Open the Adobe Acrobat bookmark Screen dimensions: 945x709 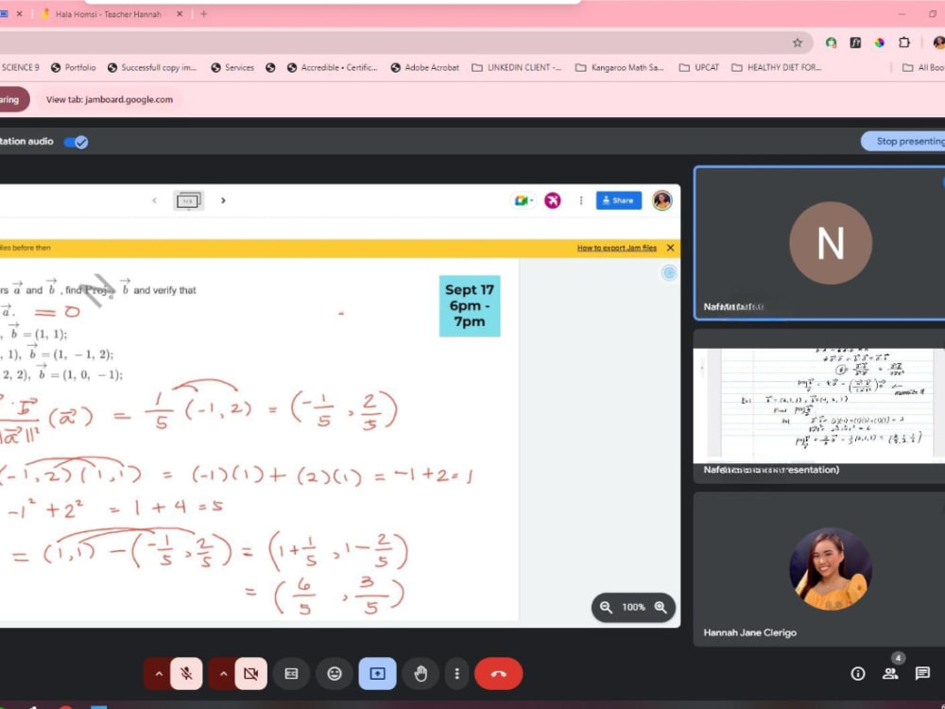[x=425, y=67]
